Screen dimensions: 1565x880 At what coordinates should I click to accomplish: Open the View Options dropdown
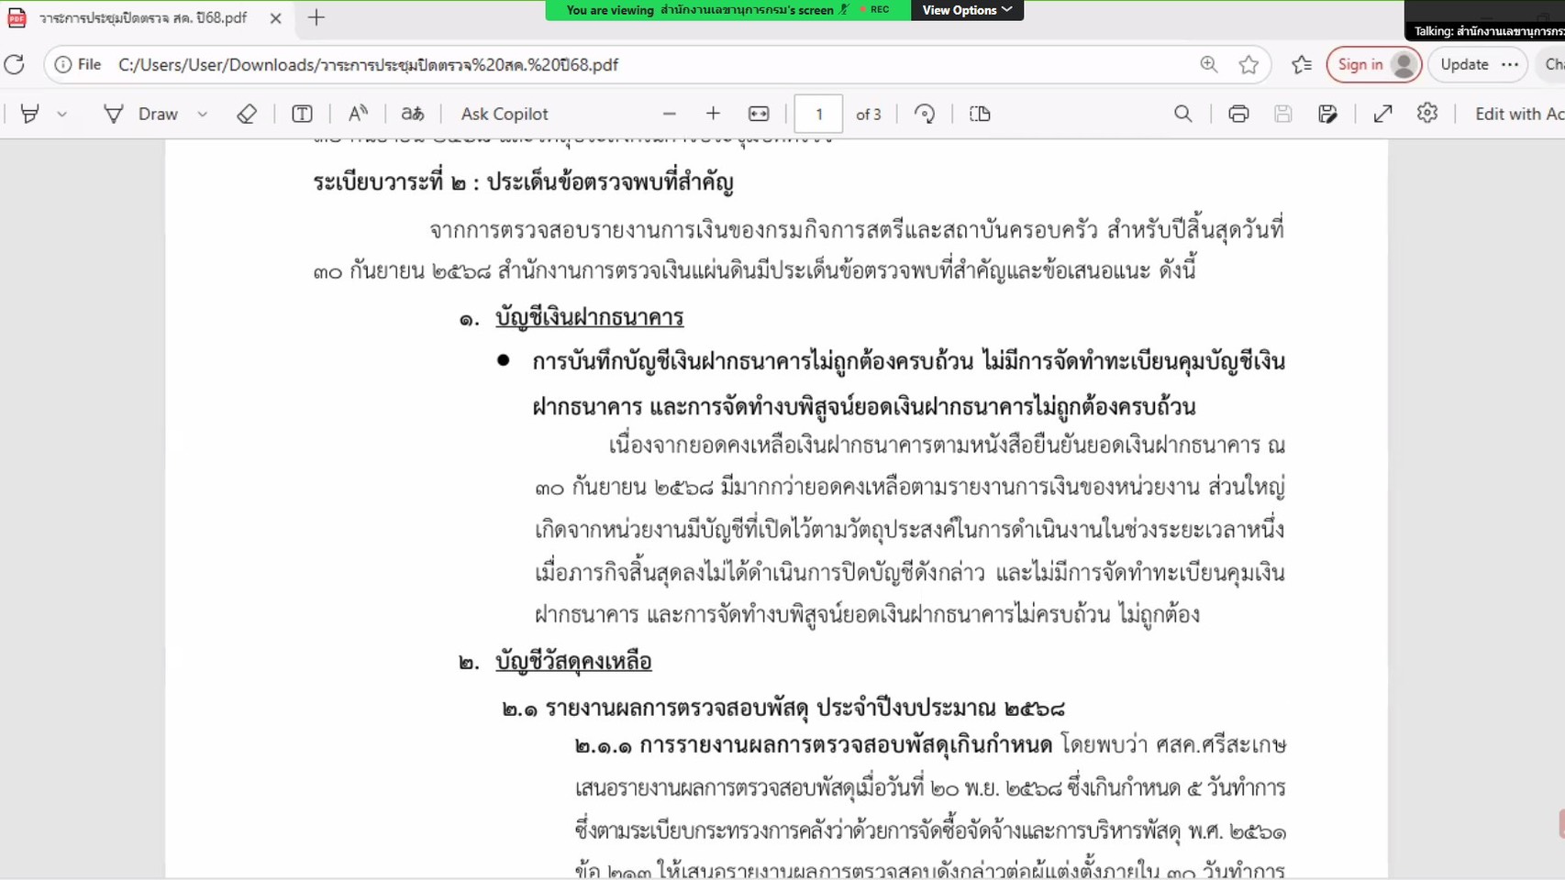coord(967,10)
